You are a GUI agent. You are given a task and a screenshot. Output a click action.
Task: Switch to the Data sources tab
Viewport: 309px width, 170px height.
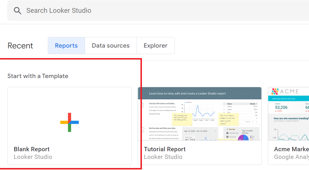click(x=110, y=45)
